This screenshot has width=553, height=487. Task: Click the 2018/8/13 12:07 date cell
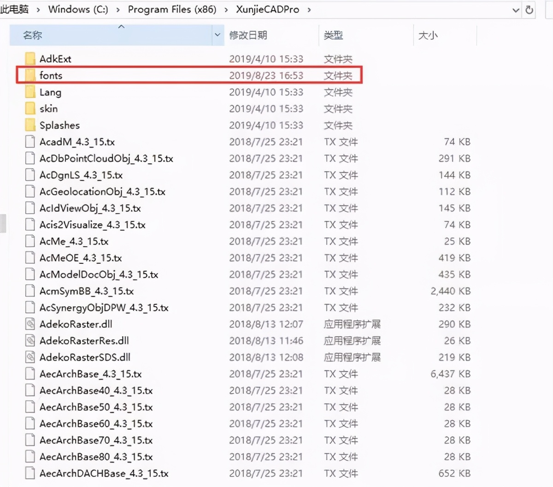coord(266,324)
